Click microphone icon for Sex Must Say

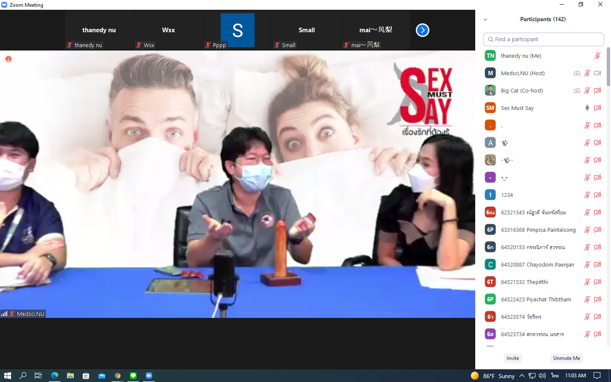[587, 108]
